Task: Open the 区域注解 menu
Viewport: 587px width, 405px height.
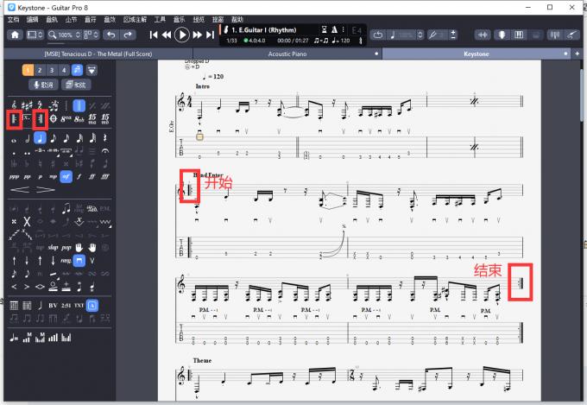Action: [x=136, y=18]
